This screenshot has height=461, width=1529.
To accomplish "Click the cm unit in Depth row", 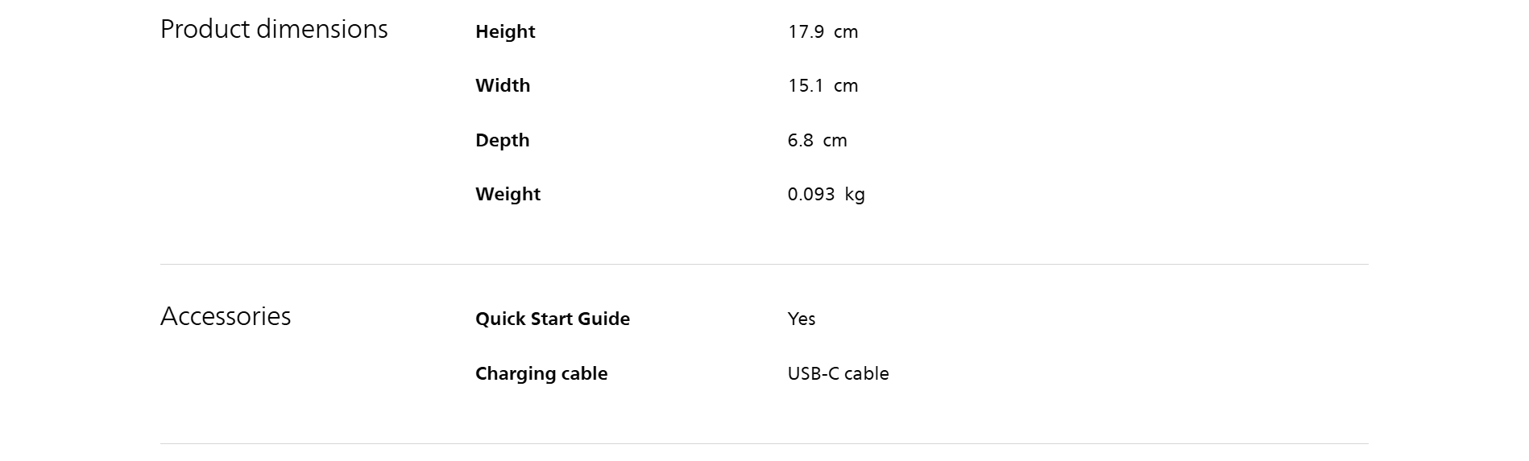I will (835, 141).
